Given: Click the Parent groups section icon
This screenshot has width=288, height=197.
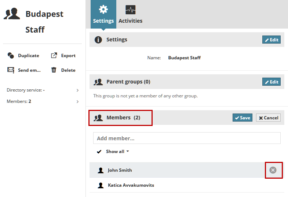Looking at the screenshot, I should [x=98, y=82].
